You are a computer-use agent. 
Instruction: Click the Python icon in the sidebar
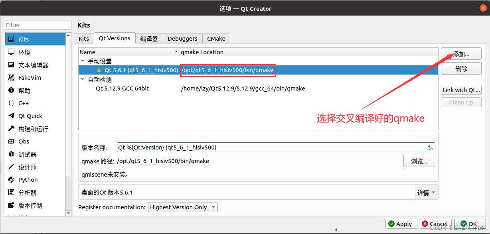11,179
